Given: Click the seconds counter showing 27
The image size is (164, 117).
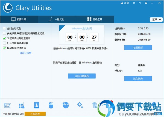Looking at the screenshot, I should pos(94,37).
